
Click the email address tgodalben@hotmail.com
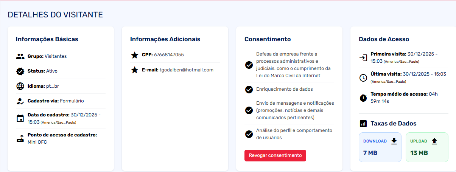[x=187, y=70]
